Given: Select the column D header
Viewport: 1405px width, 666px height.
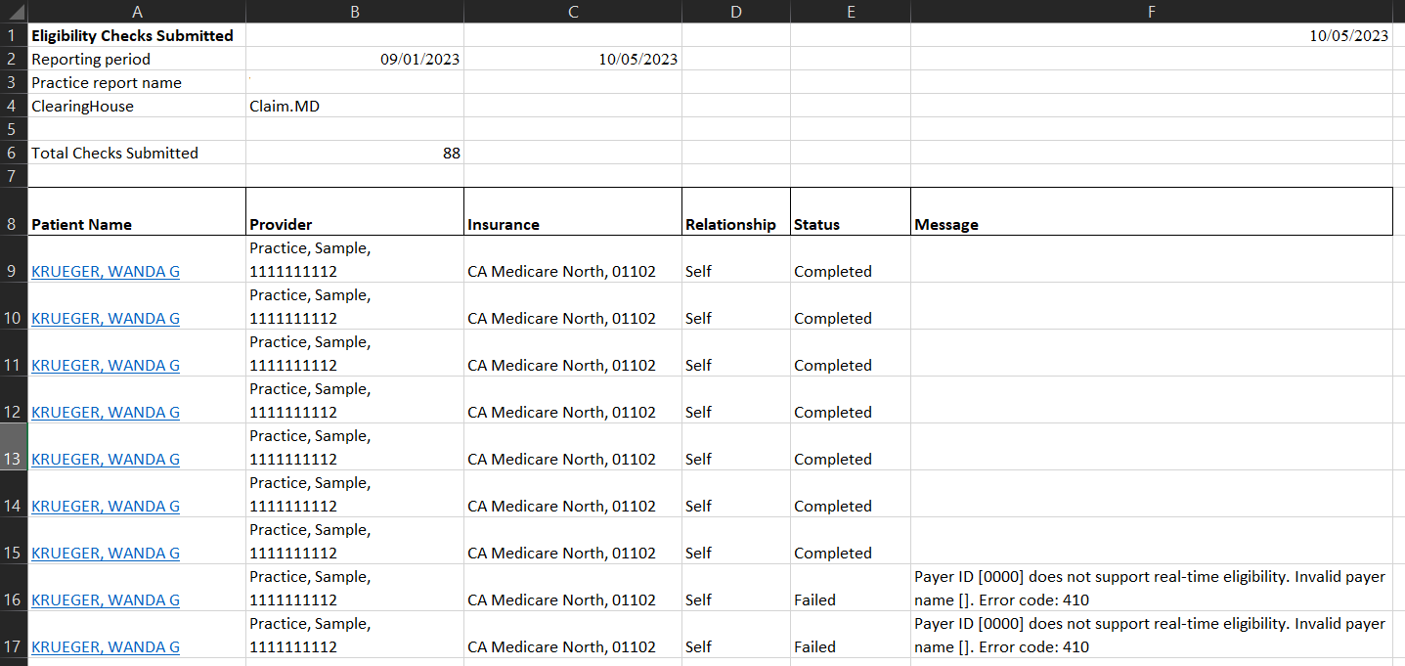Looking at the screenshot, I should pos(735,12).
